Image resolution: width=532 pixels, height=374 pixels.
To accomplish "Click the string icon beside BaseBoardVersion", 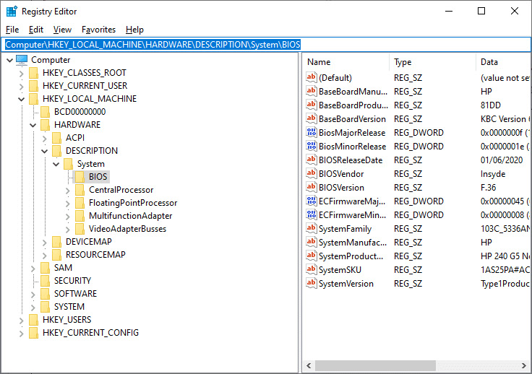I will coord(311,119).
